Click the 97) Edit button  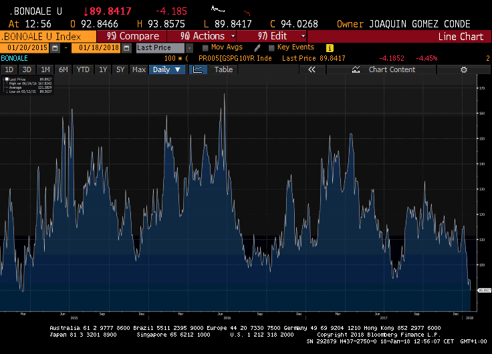(x=271, y=36)
